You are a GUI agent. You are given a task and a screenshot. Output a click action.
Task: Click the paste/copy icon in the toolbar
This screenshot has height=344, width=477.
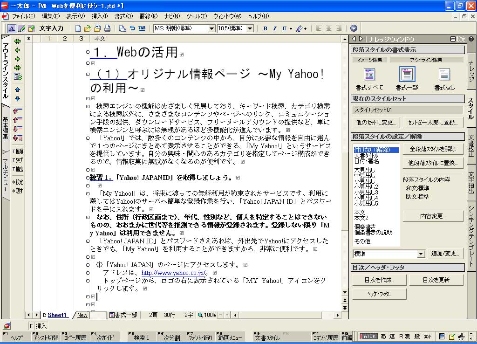pos(123,28)
